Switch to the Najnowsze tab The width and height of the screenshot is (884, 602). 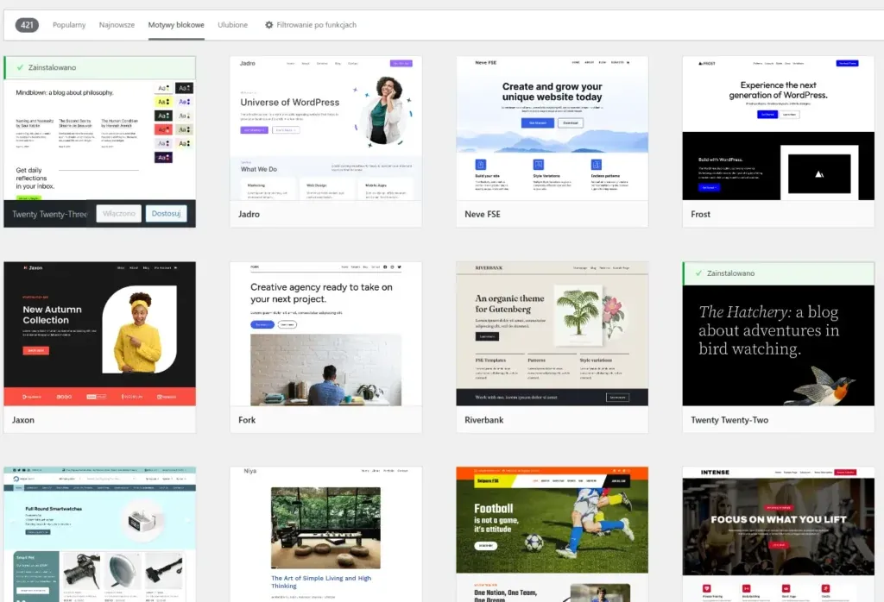coord(117,25)
